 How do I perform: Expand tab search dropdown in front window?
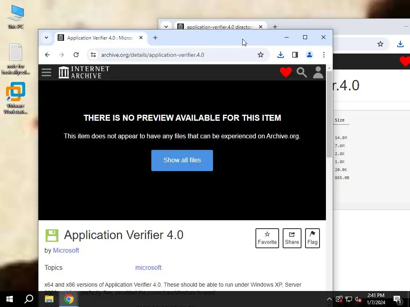46,38
